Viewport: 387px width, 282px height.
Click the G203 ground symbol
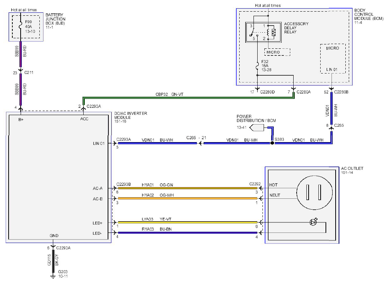tap(52, 276)
